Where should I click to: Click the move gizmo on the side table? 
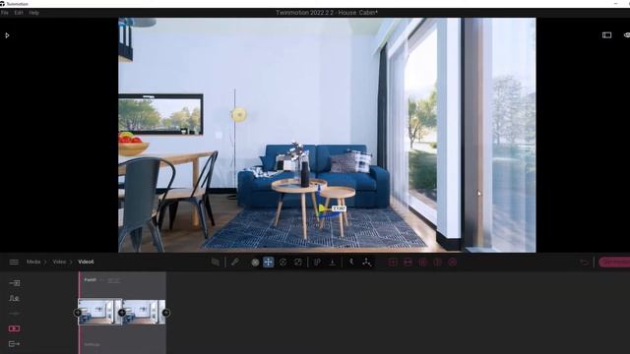pos(324,209)
